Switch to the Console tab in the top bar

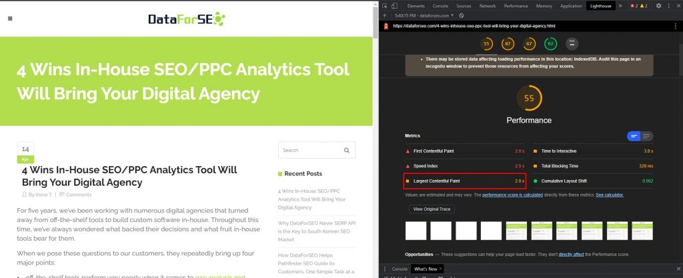[x=440, y=6]
